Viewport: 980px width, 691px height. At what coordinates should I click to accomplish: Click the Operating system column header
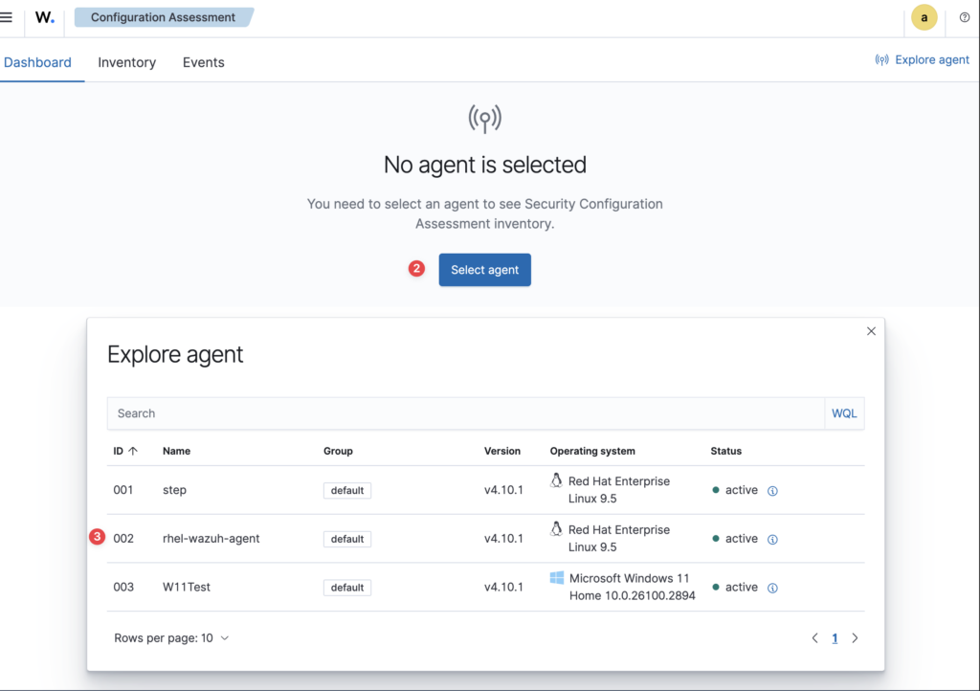click(x=592, y=451)
